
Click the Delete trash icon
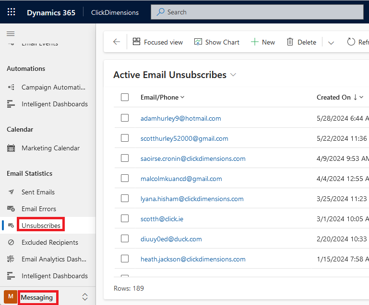[290, 42]
